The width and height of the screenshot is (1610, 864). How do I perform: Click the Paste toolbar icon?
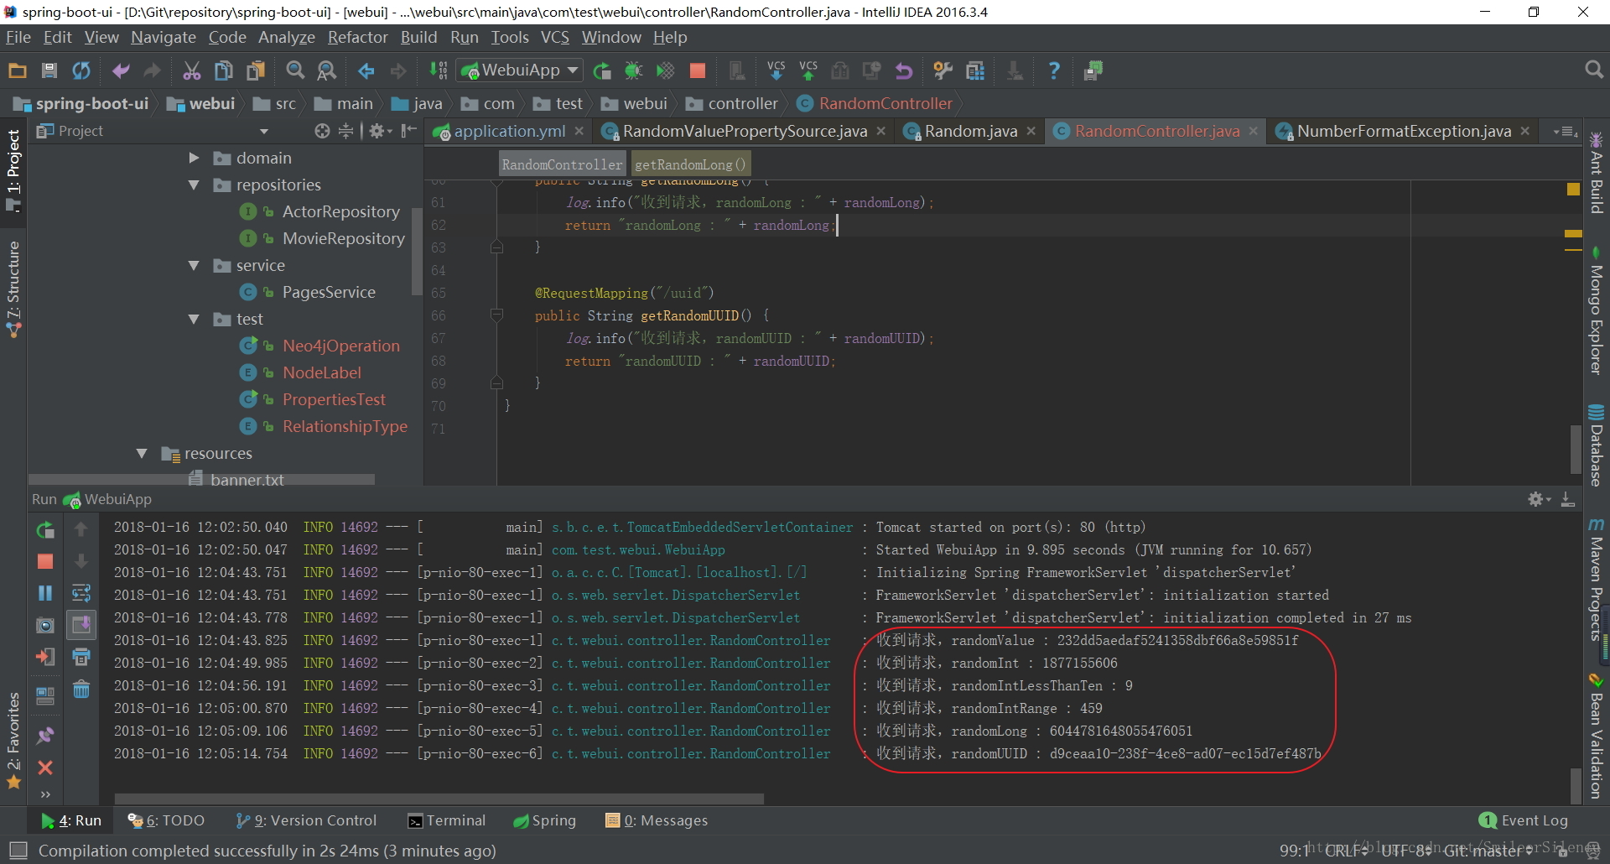tap(255, 70)
